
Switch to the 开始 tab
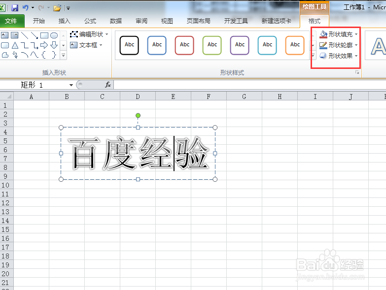(x=39, y=21)
